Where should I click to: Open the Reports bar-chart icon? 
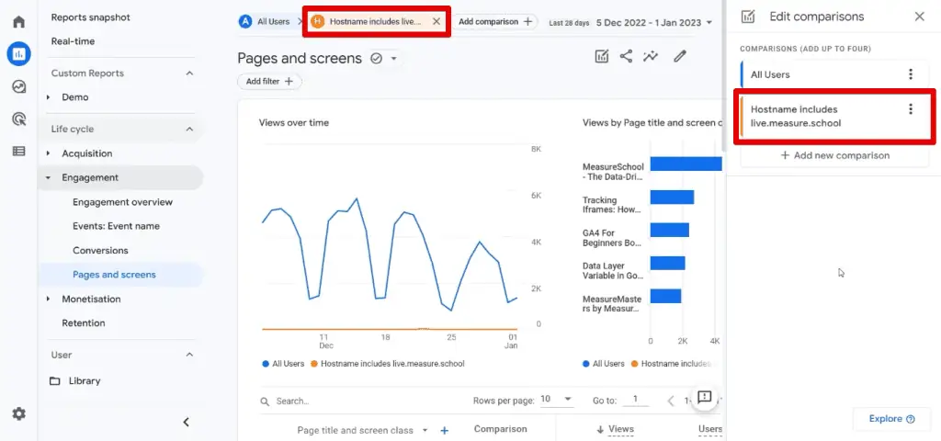[x=18, y=54]
